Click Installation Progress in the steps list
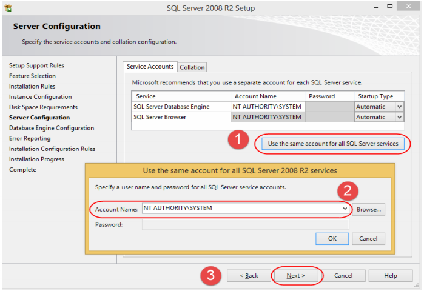Screen dimensions: 424x291 tap(36, 159)
